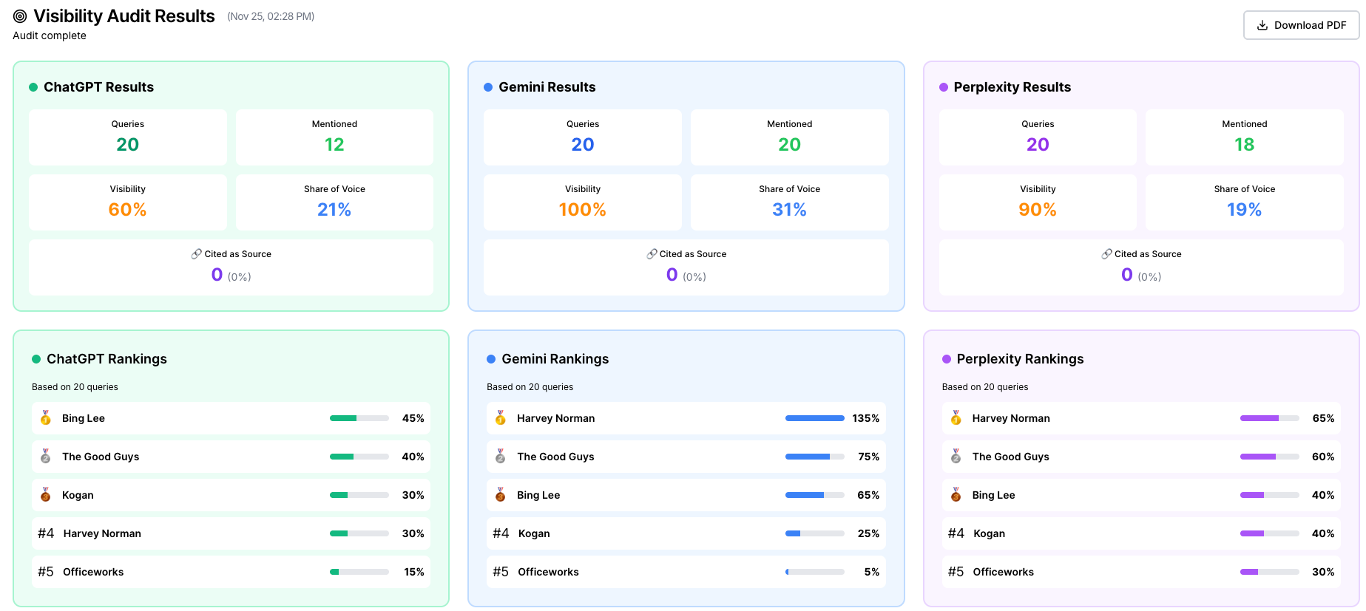Click the target icon beside Visibility Audit Results
The width and height of the screenshot is (1366, 611).
click(x=20, y=16)
